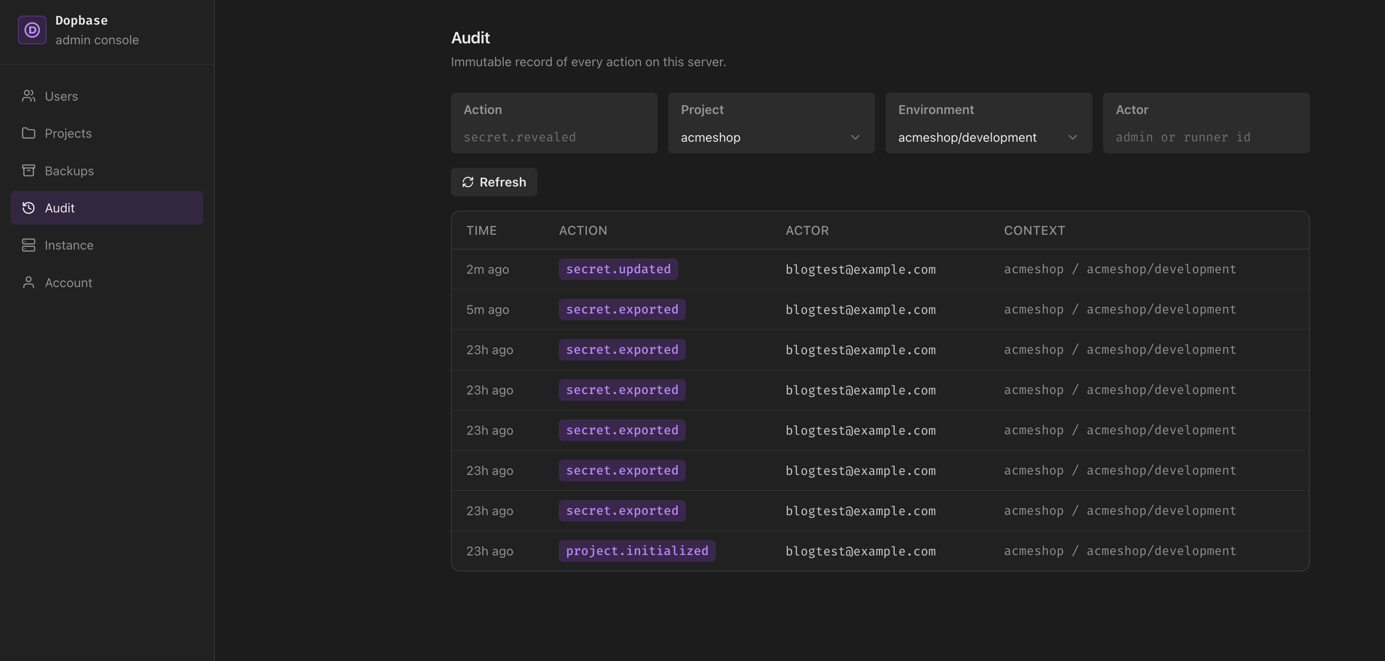Click context text in the secret.updated row
The width and height of the screenshot is (1385, 661).
[x=1120, y=269]
